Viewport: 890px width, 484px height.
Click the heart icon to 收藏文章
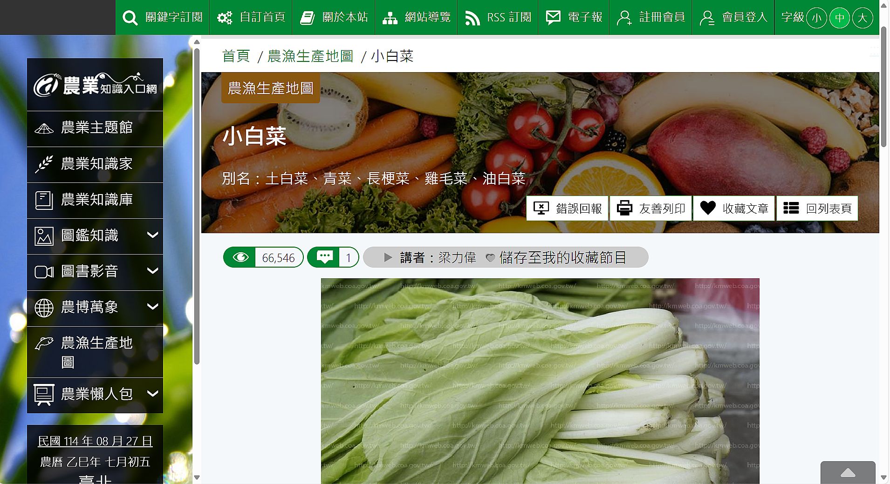(708, 208)
